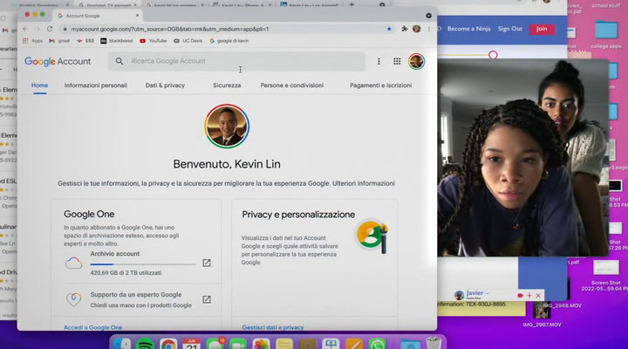Switch to Dati & privacy tab

pyautogui.click(x=165, y=86)
